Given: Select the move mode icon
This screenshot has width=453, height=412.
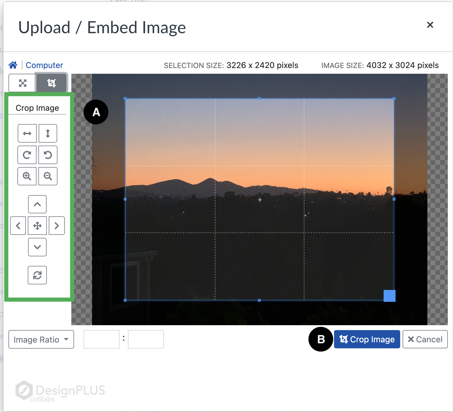Looking at the screenshot, I should [37, 226].
